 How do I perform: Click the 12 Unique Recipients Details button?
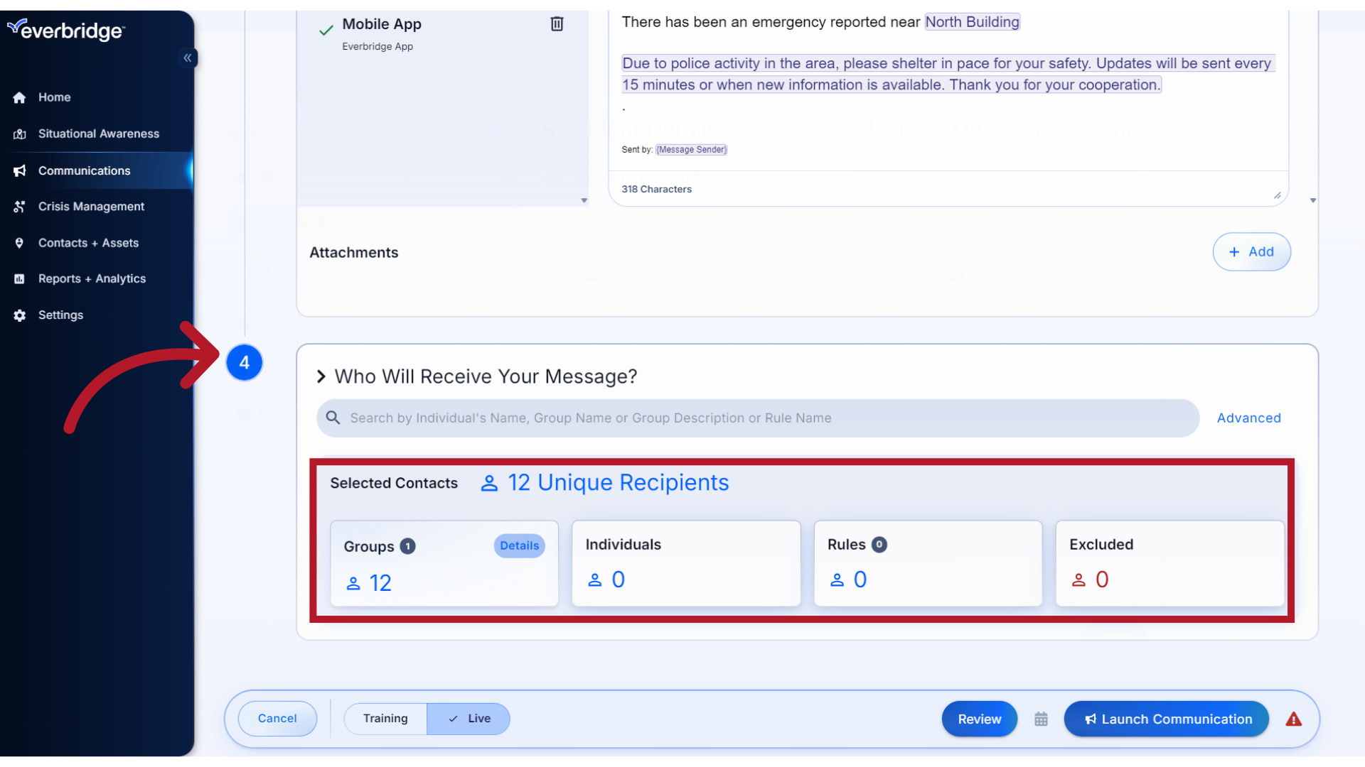click(520, 545)
